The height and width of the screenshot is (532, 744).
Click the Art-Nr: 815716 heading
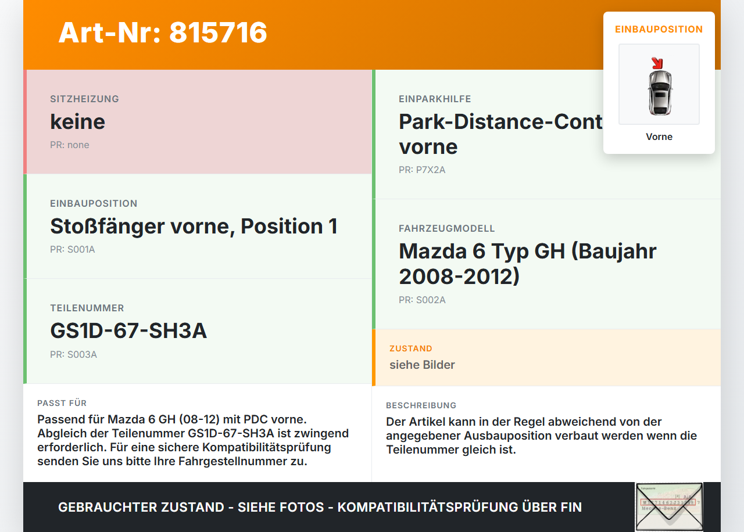163,33
